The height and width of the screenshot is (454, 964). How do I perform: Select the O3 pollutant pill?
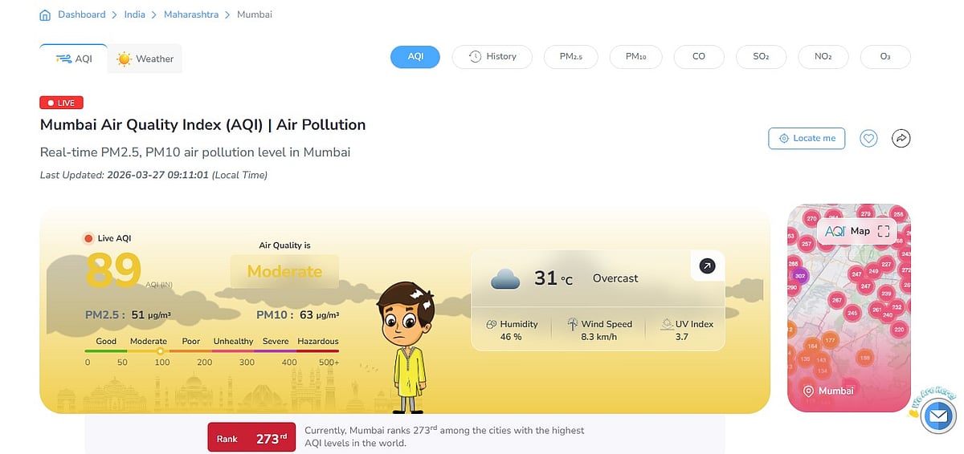click(x=885, y=57)
